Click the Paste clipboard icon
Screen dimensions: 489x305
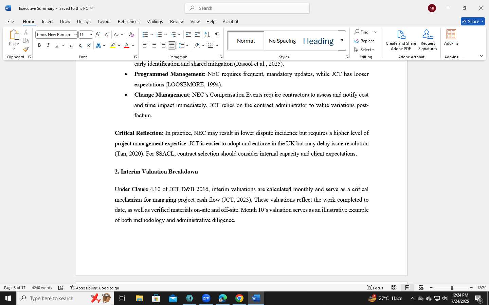coord(14,35)
